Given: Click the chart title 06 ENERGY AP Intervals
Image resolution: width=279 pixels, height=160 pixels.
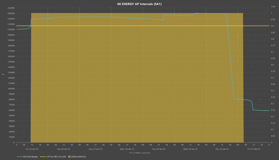Looking at the screenshot, I should 139,4.
